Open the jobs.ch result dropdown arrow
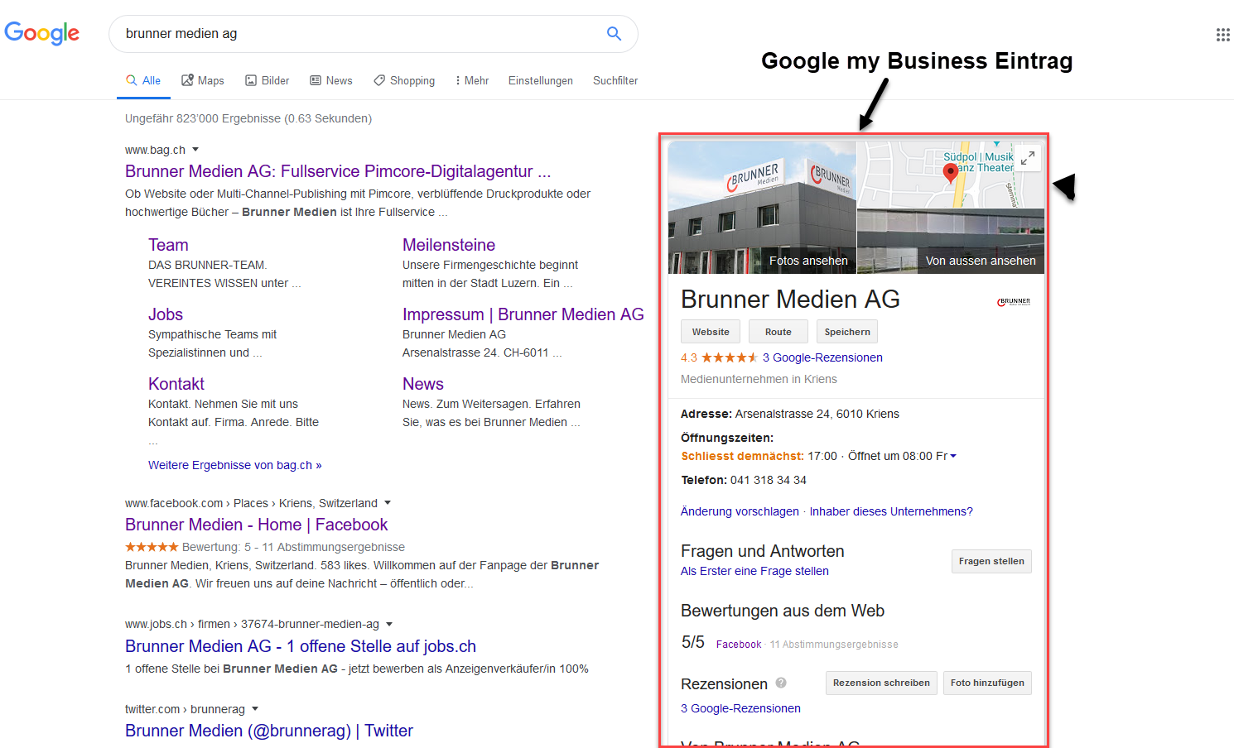 (389, 624)
